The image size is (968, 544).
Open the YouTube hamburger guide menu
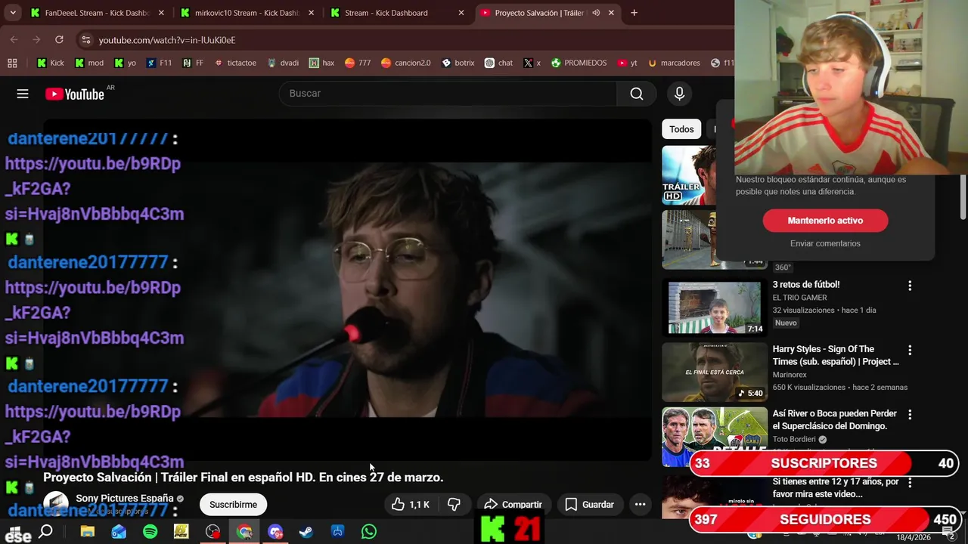pos(23,94)
